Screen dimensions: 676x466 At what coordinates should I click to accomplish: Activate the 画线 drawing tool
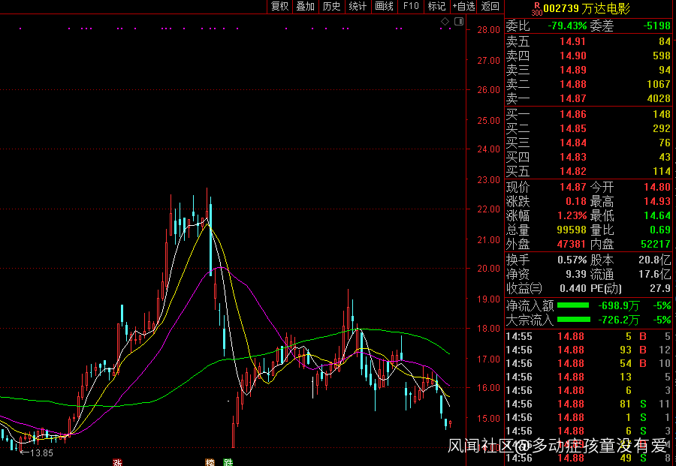click(384, 7)
